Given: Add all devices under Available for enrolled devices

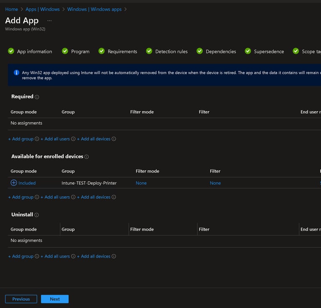Looking at the screenshot, I should [94, 197].
